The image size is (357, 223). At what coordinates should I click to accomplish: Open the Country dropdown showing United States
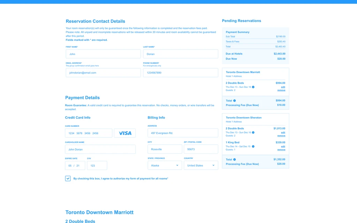coord(201,166)
